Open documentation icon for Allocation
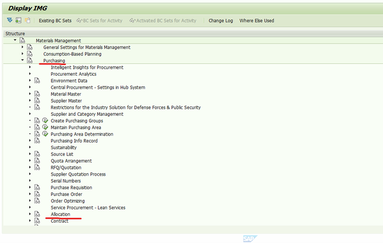The image size is (383, 243). click(37, 214)
